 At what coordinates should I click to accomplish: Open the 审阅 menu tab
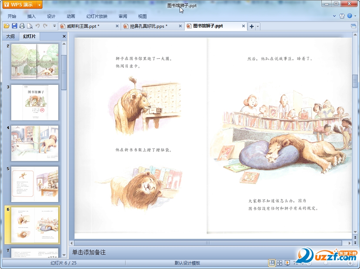coord(123,16)
